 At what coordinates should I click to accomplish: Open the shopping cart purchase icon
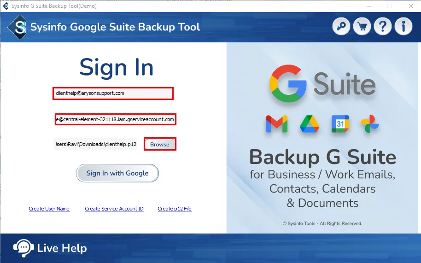click(362, 27)
